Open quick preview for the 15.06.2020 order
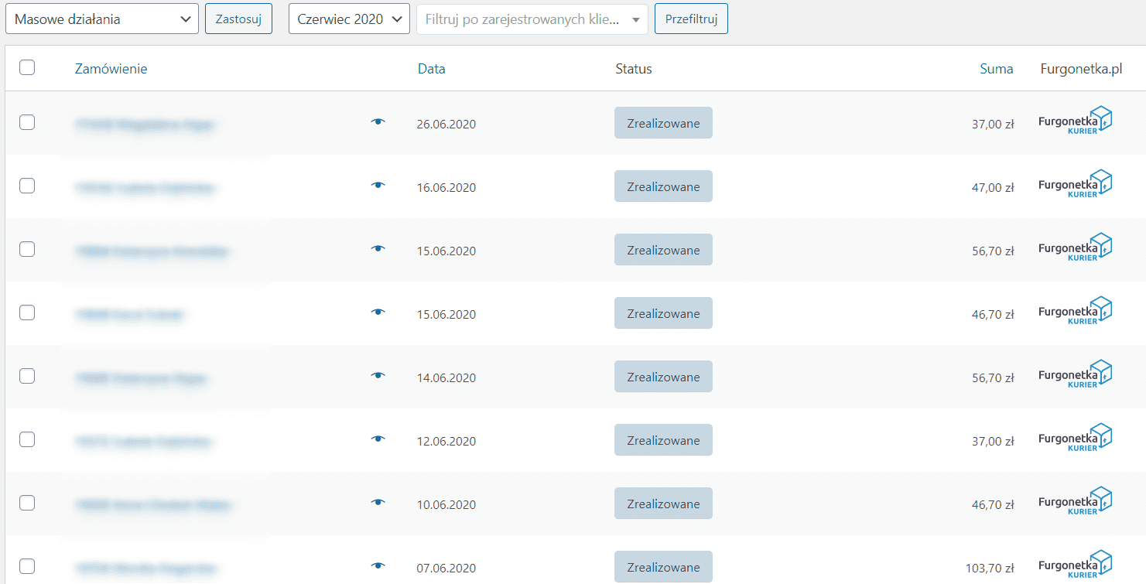This screenshot has height=584, width=1146. click(378, 249)
